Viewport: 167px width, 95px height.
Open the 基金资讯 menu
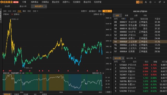[87, 2]
